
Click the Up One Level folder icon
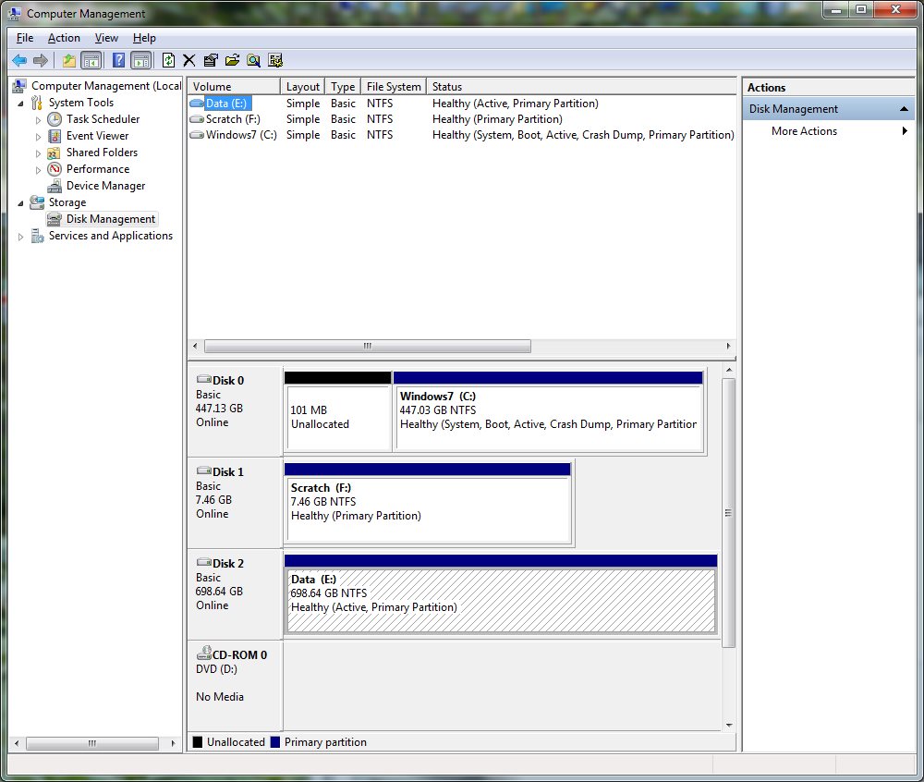point(69,60)
